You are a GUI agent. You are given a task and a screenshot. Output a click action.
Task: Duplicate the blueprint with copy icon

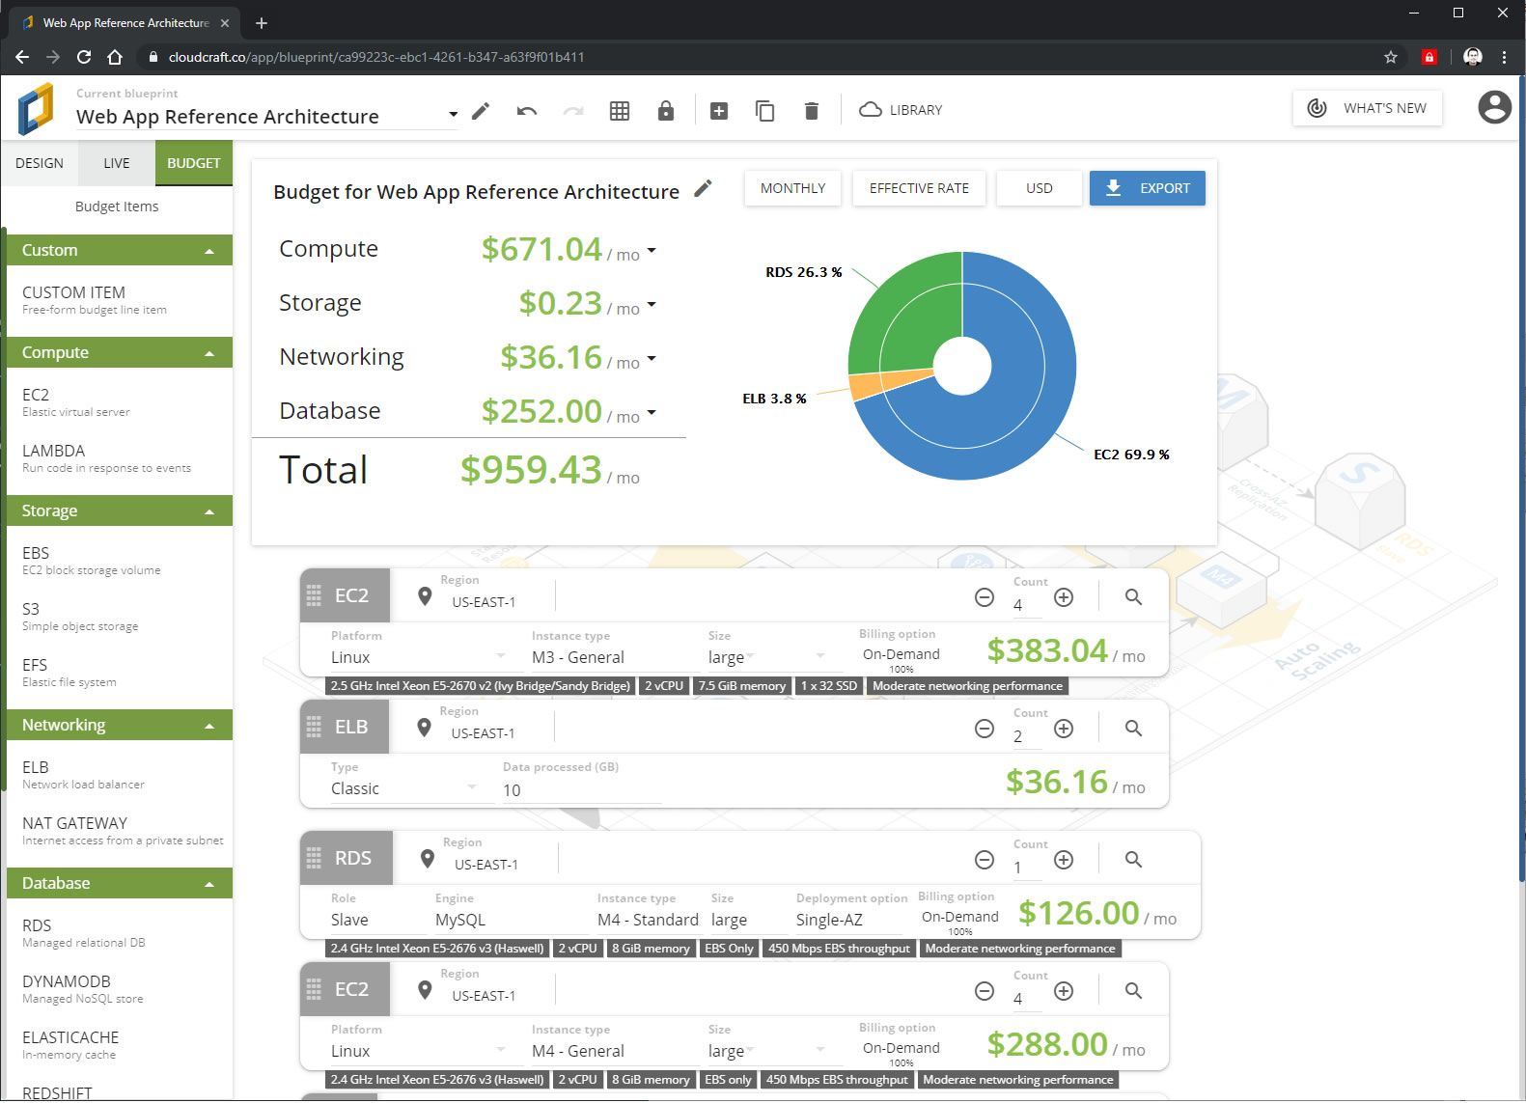pyautogui.click(x=765, y=111)
